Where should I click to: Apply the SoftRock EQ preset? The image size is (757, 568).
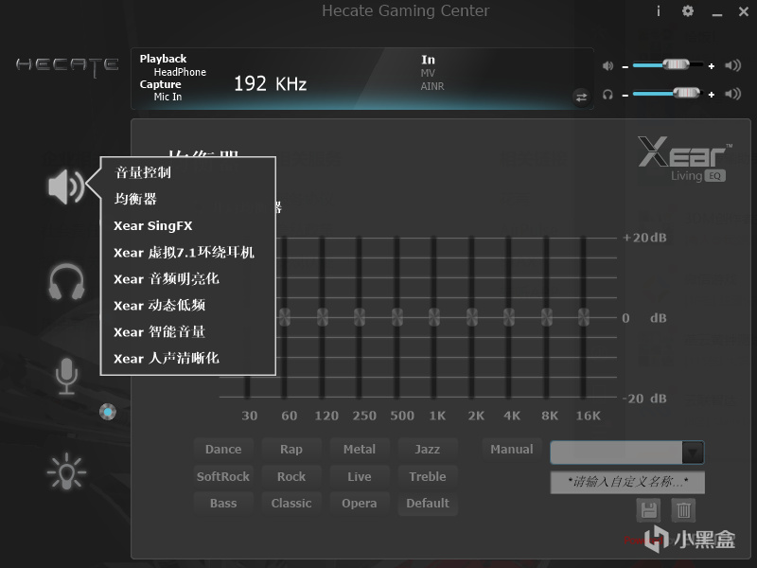(x=223, y=477)
